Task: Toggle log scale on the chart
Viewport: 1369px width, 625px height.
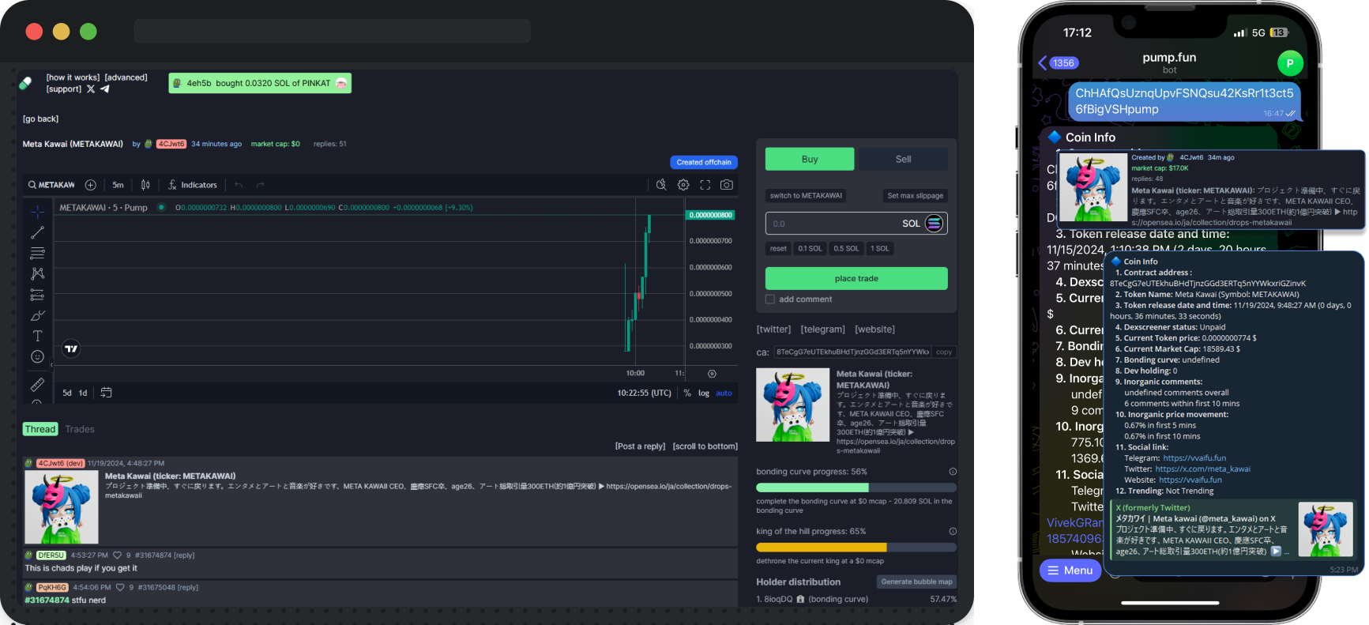Action: 704,393
